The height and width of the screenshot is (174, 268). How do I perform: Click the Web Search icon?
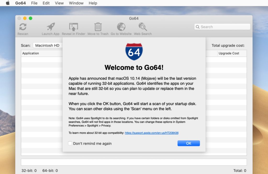[143, 27]
